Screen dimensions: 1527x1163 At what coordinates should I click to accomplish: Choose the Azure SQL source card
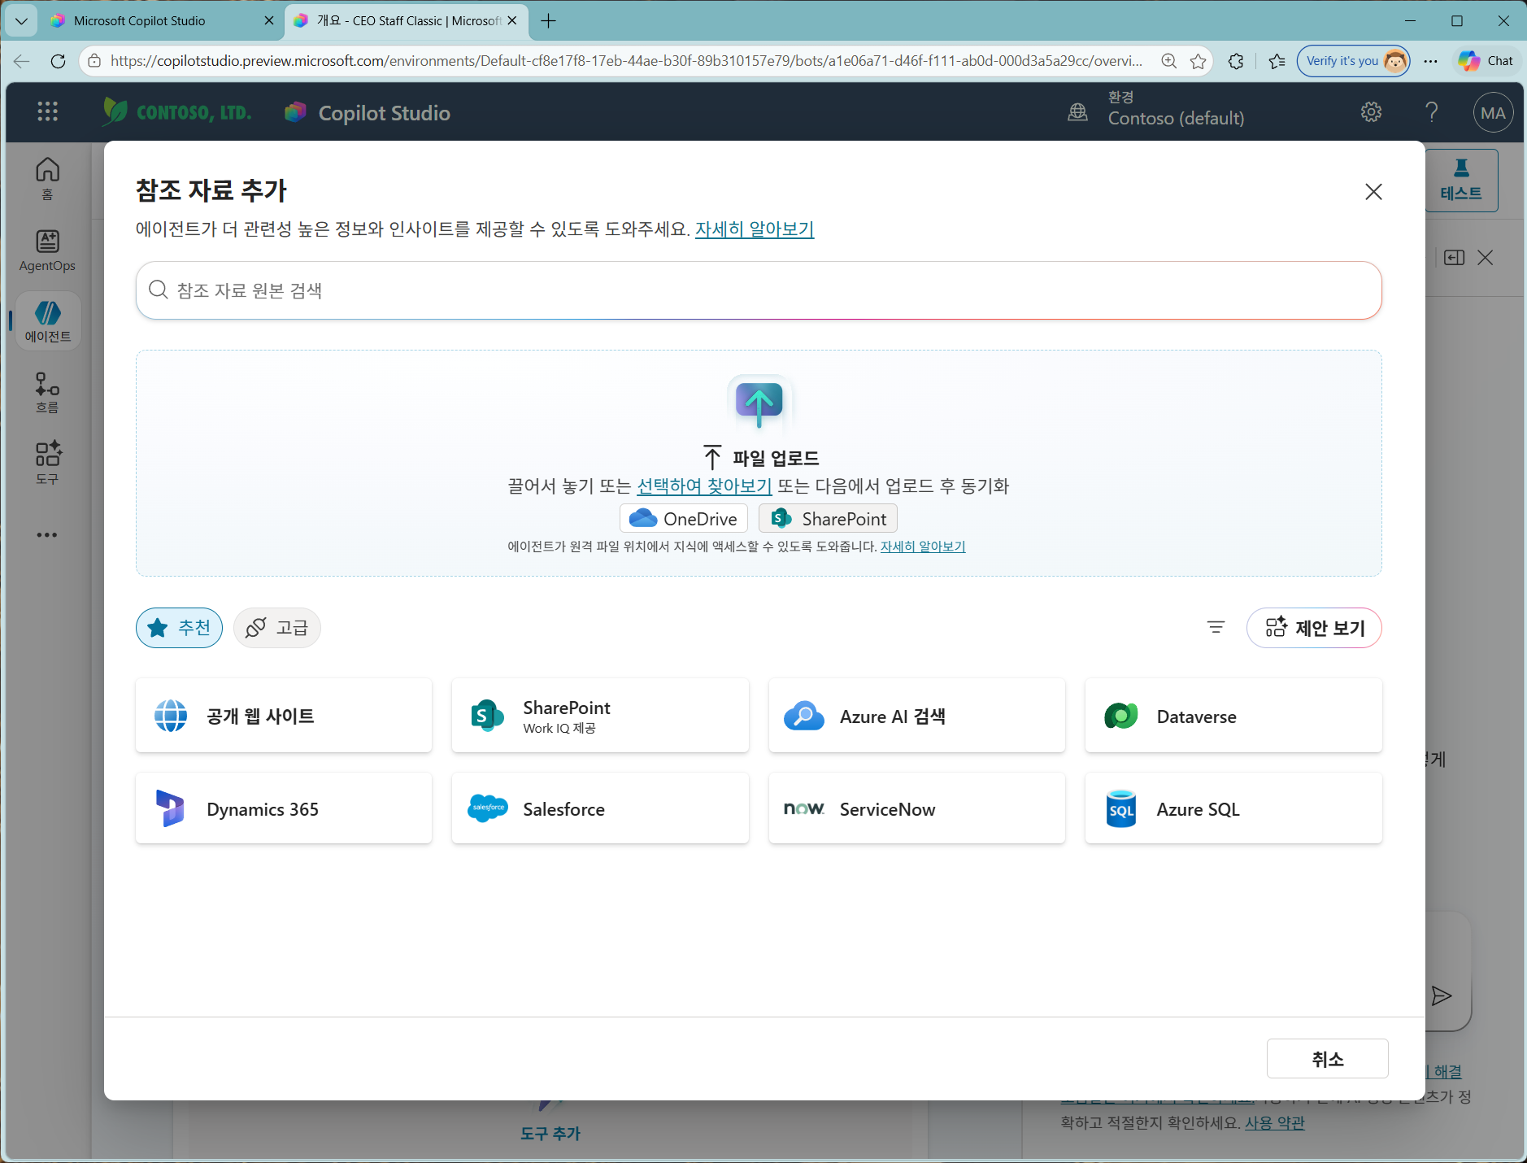[1233, 808]
